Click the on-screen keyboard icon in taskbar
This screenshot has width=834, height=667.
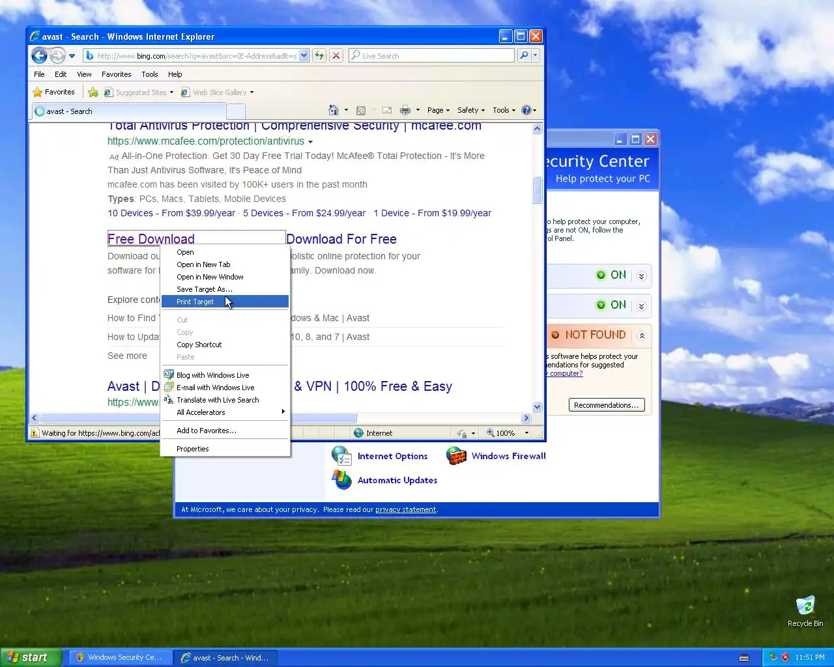coord(744,658)
